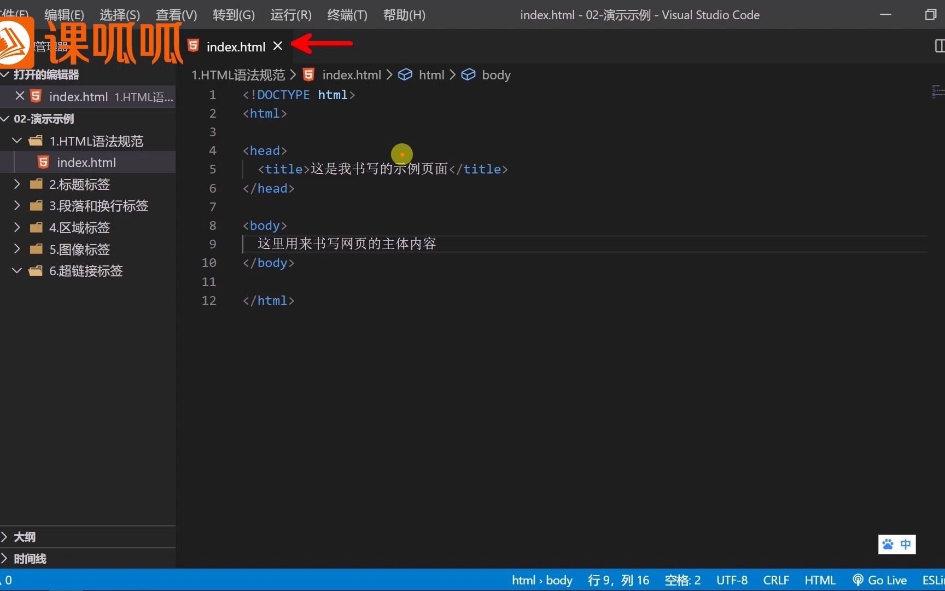Click the opening body tag on line 8
Screen dimensions: 945x591
click(265, 225)
